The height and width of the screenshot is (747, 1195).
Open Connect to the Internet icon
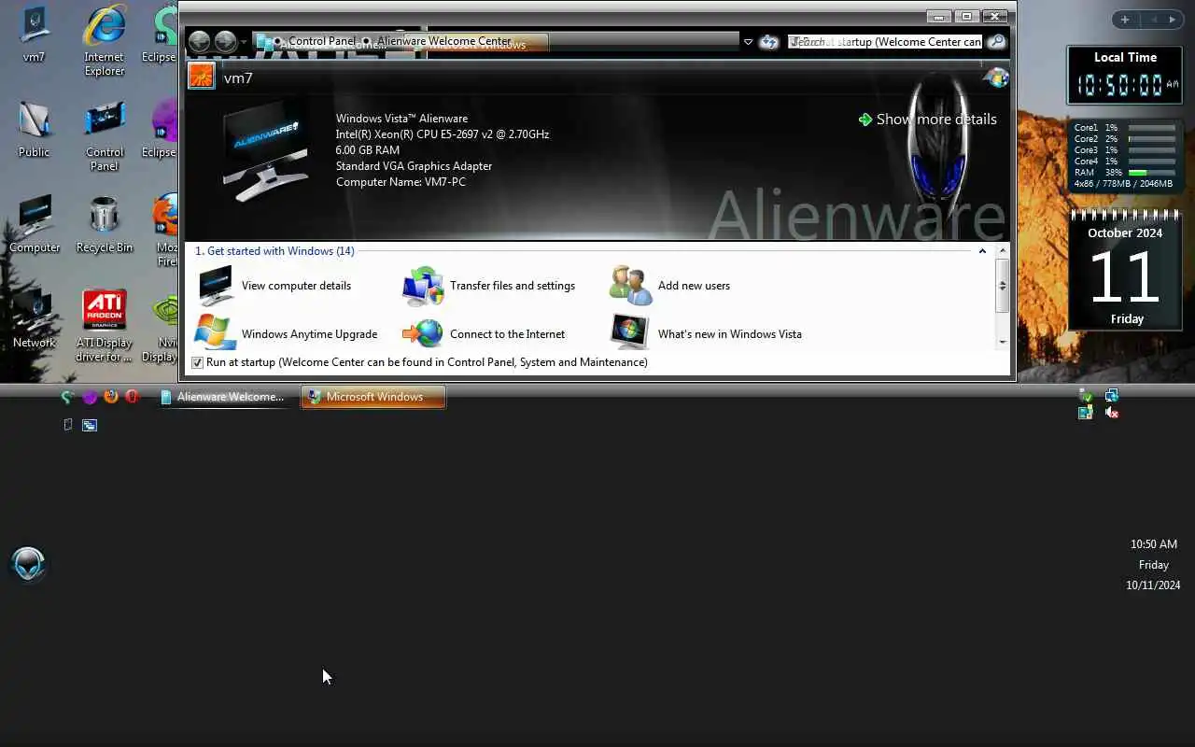pos(423,333)
